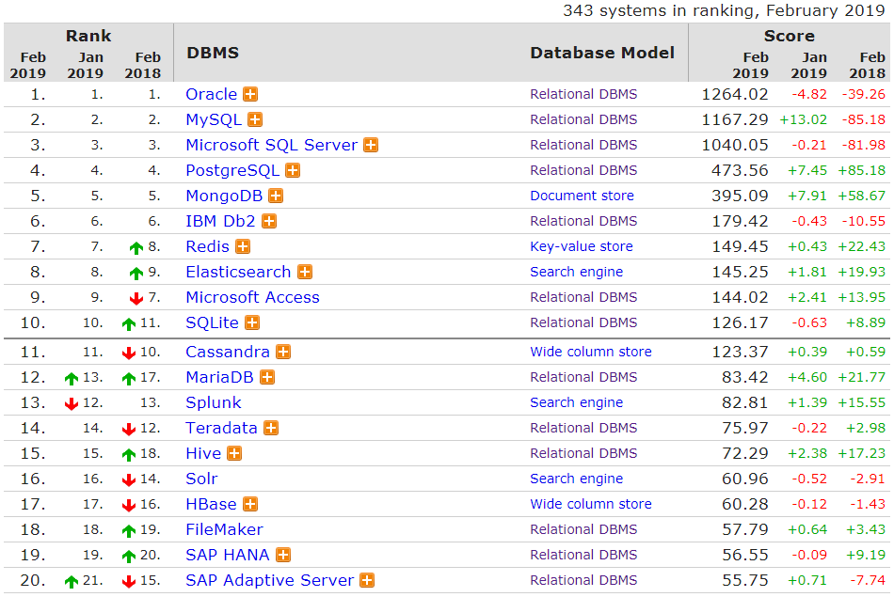The width and height of the screenshot is (894, 597).
Task: Click the DBMS column header
Action: click(213, 53)
